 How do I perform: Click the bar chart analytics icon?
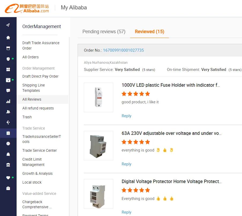pyautogui.click(x=8, y=101)
